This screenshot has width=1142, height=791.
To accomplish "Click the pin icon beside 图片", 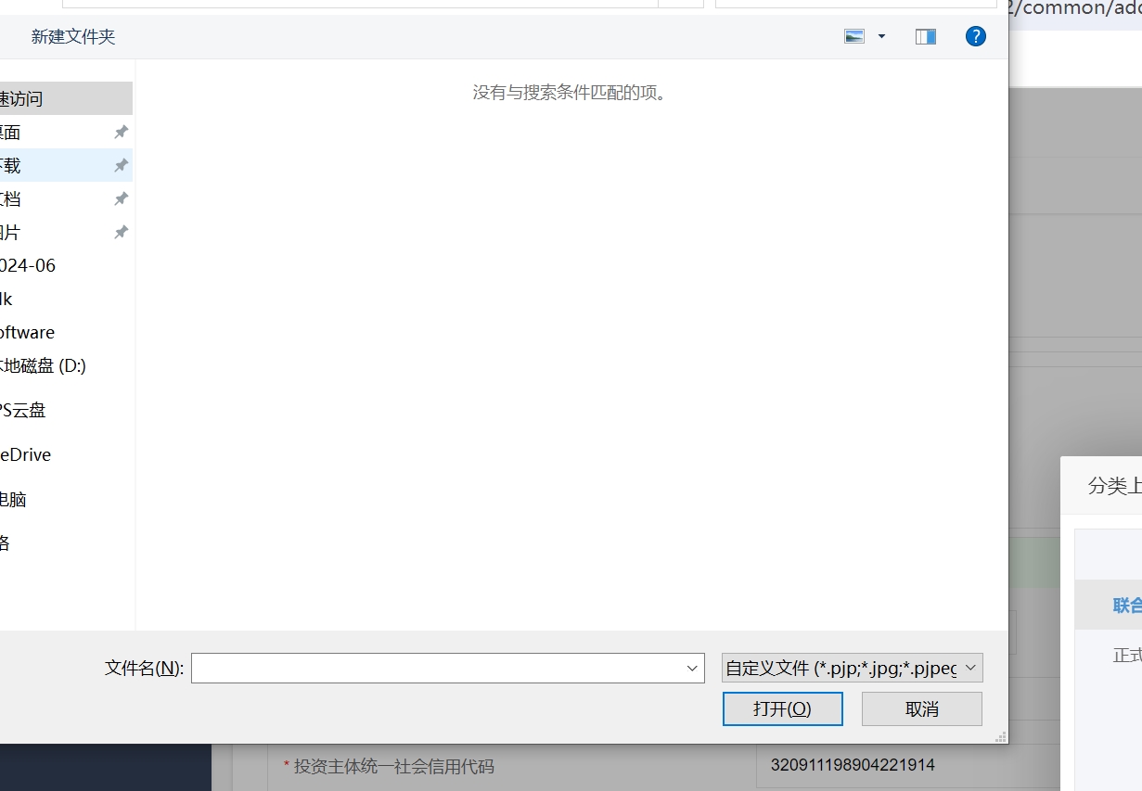I will coord(121,233).
